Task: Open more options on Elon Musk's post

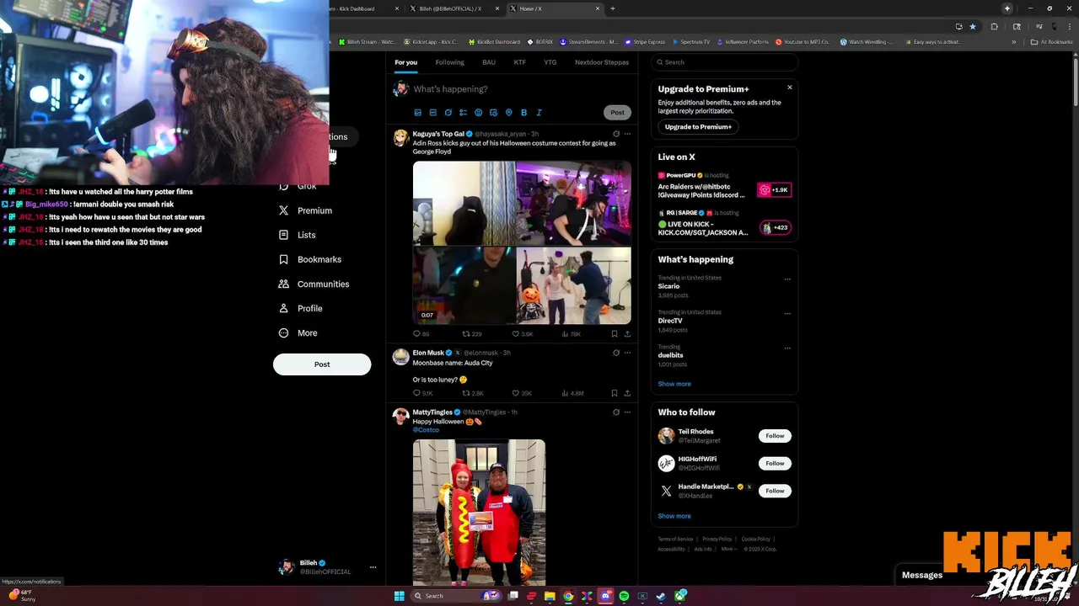Action: click(x=627, y=353)
